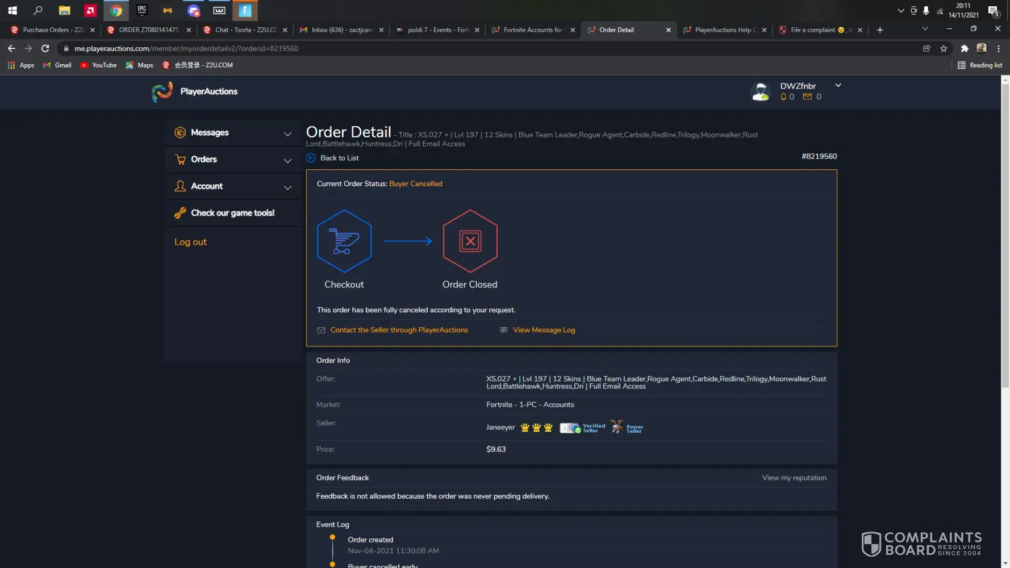This screenshot has height=568, width=1010.
Task: Click the browser address bar URL
Action: tap(186, 48)
